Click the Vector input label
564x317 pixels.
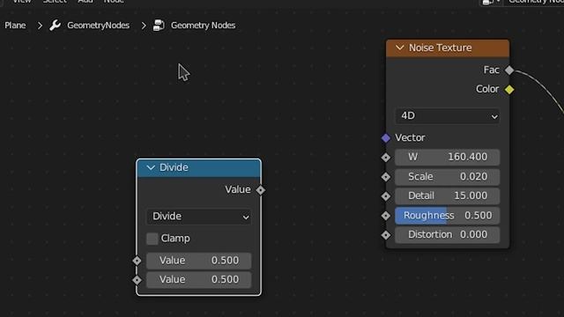tap(410, 138)
